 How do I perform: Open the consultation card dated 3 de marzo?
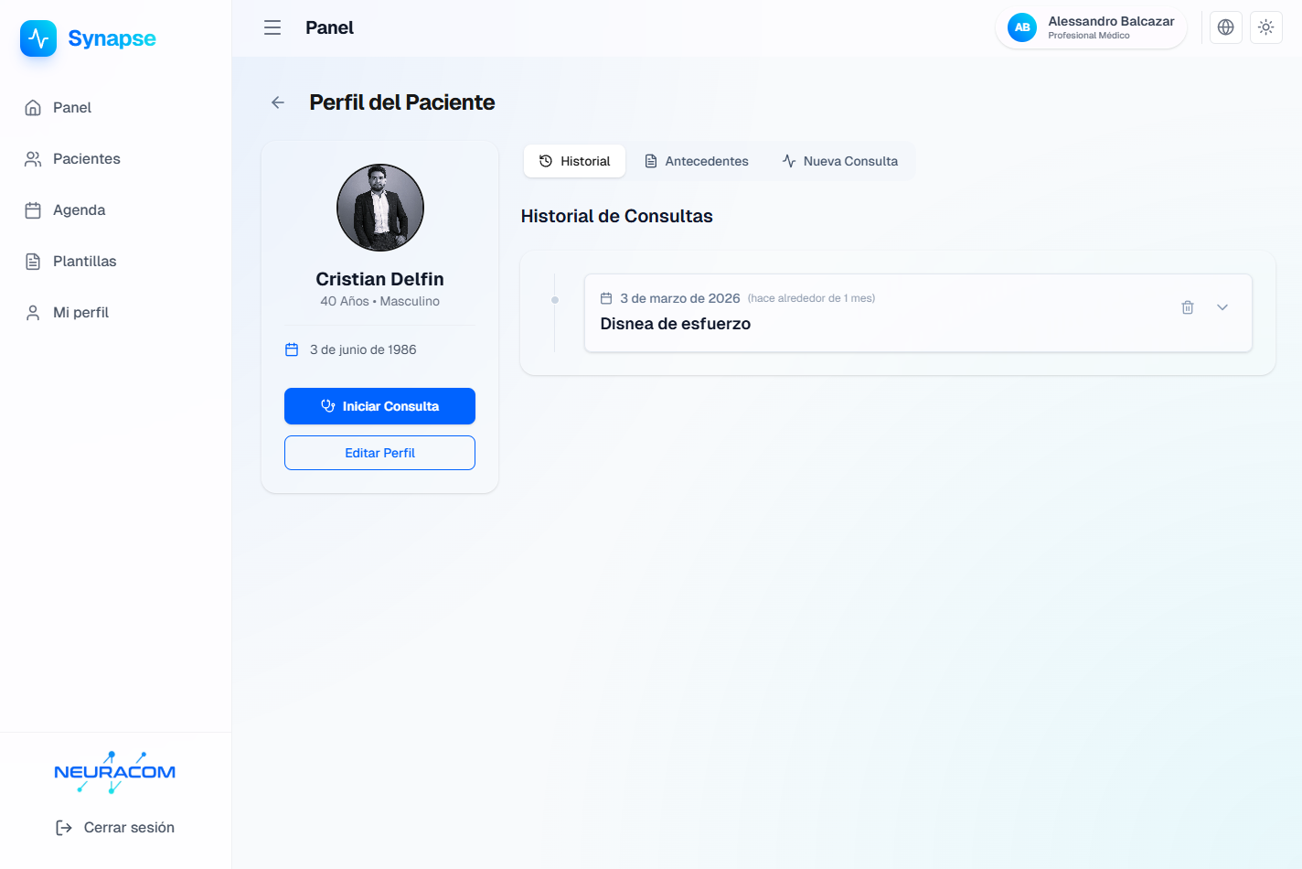pyautogui.click(x=918, y=313)
